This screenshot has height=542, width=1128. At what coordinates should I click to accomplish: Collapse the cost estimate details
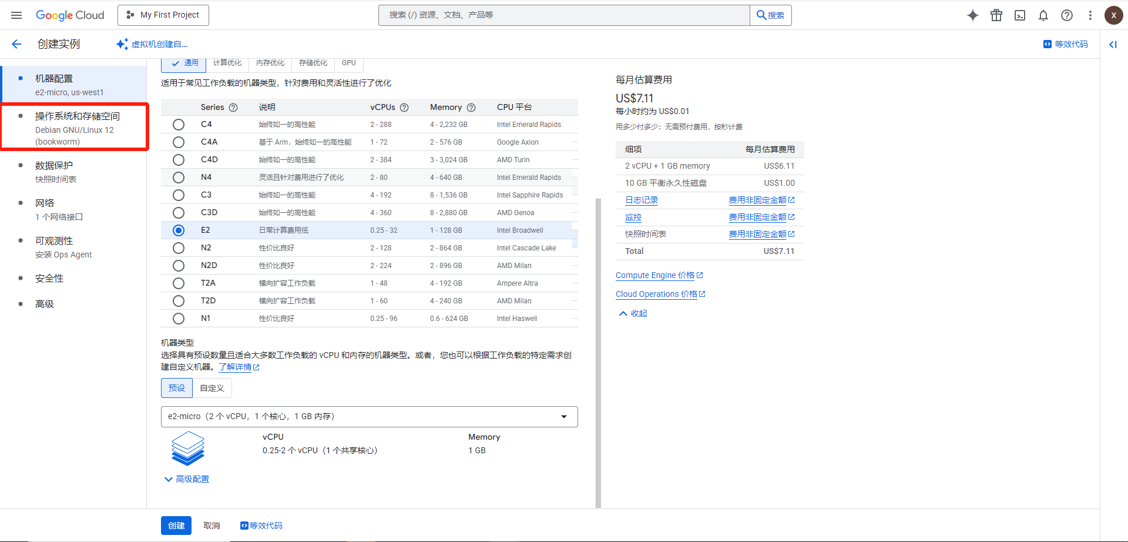pos(633,313)
